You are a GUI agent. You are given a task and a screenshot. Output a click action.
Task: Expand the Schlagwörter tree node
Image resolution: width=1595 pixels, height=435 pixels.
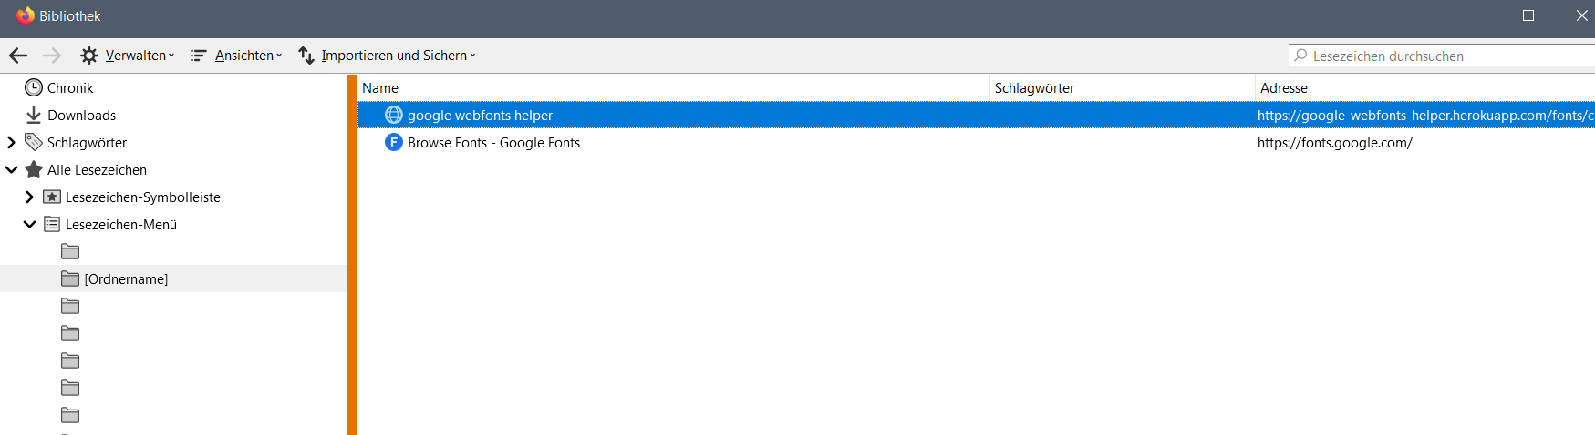click(11, 142)
